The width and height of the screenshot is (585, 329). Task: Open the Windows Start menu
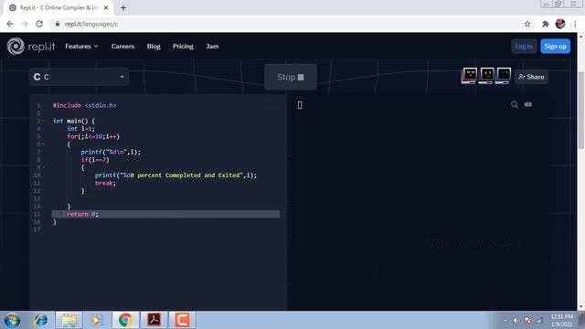click(x=12, y=320)
